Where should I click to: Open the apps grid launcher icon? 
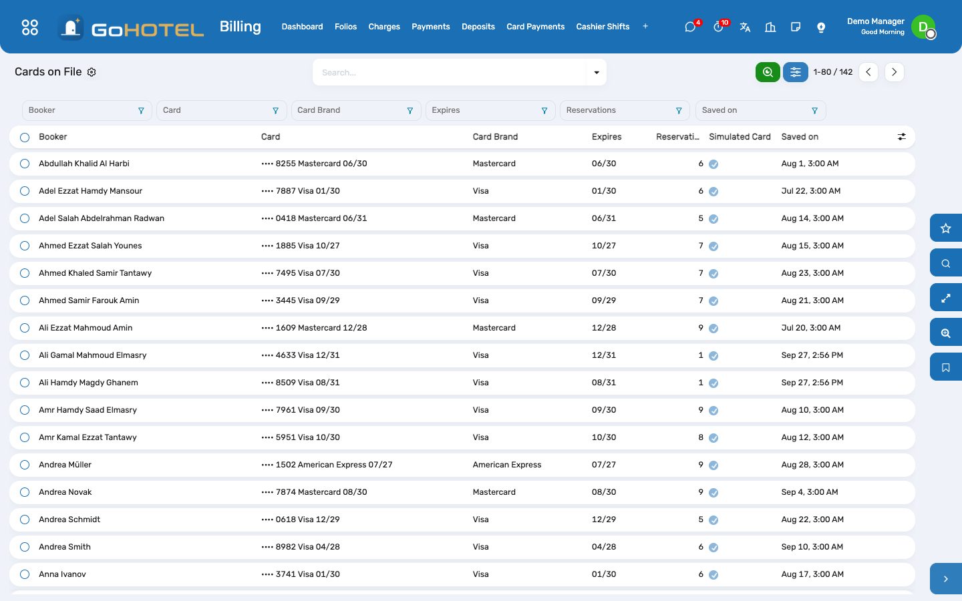[x=30, y=27]
